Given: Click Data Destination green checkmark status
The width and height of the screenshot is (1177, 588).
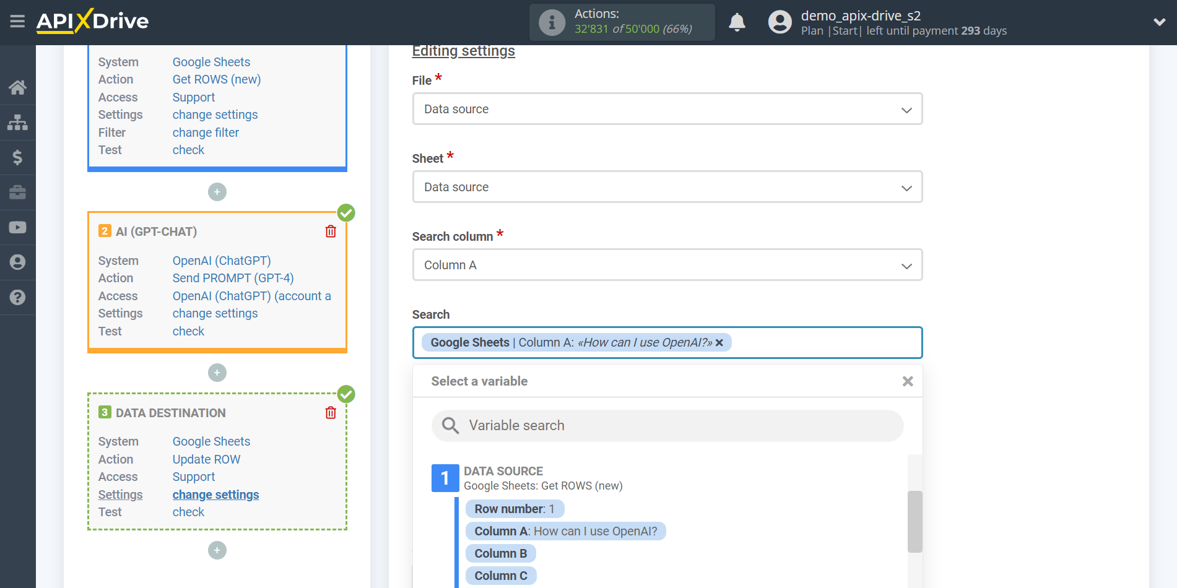Looking at the screenshot, I should tap(346, 394).
